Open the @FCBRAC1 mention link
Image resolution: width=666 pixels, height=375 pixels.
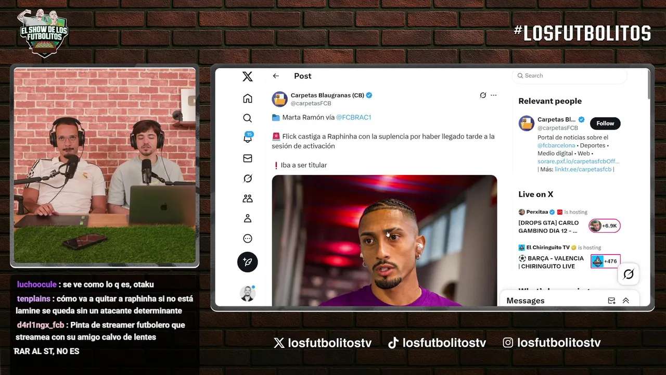point(354,117)
